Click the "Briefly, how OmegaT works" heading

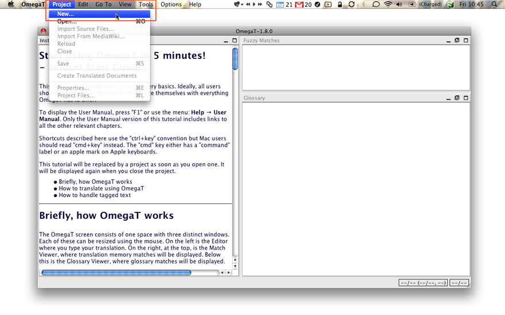(106, 215)
